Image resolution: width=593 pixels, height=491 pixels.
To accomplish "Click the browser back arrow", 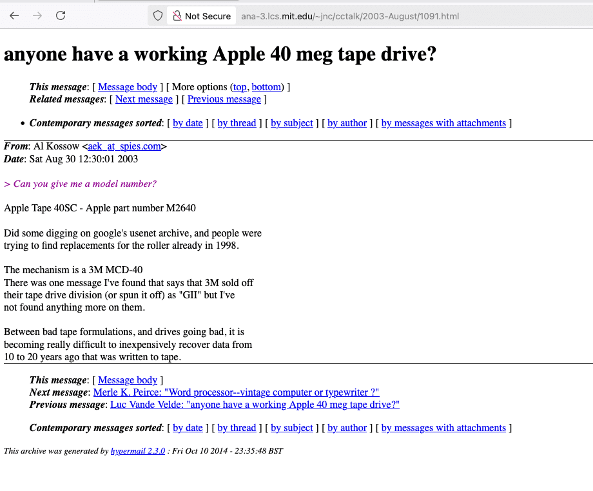I will 14,15.
